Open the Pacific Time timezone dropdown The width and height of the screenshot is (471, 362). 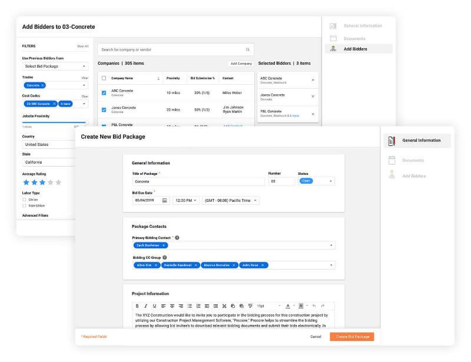click(230, 200)
